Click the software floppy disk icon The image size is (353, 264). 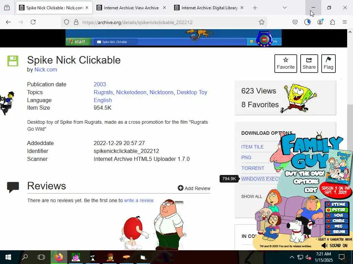pos(13,61)
